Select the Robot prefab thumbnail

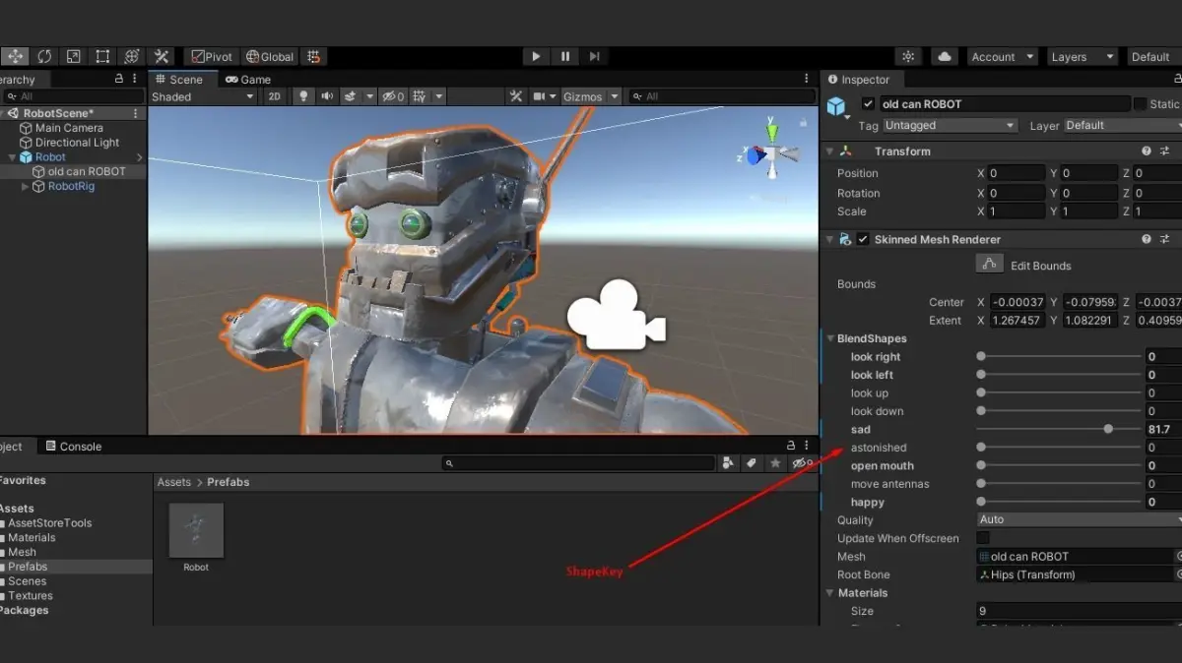tap(196, 530)
